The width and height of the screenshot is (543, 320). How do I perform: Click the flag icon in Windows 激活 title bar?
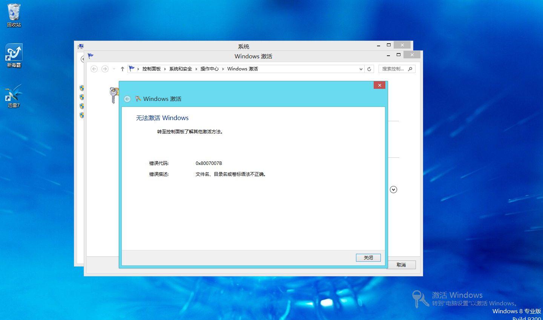tap(90, 56)
